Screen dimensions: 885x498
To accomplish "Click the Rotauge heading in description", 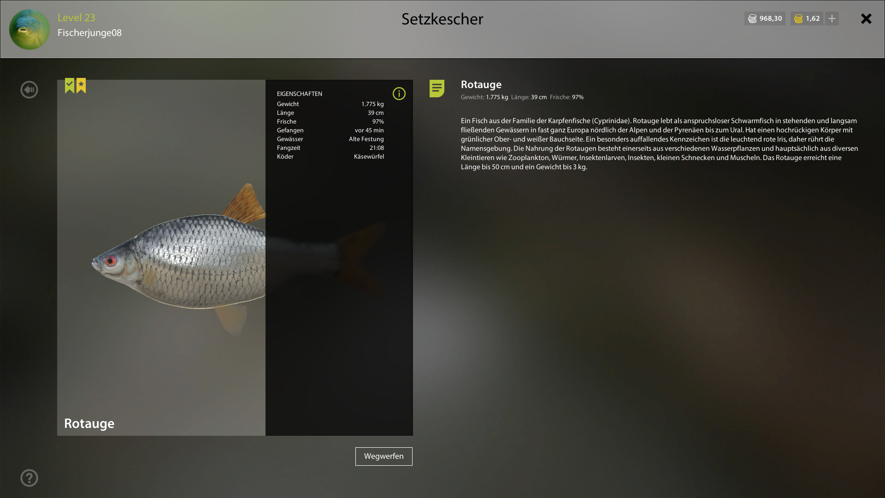I will pyautogui.click(x=481, y=85).
